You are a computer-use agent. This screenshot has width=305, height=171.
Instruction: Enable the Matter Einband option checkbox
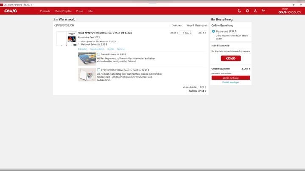click(99, 54)
